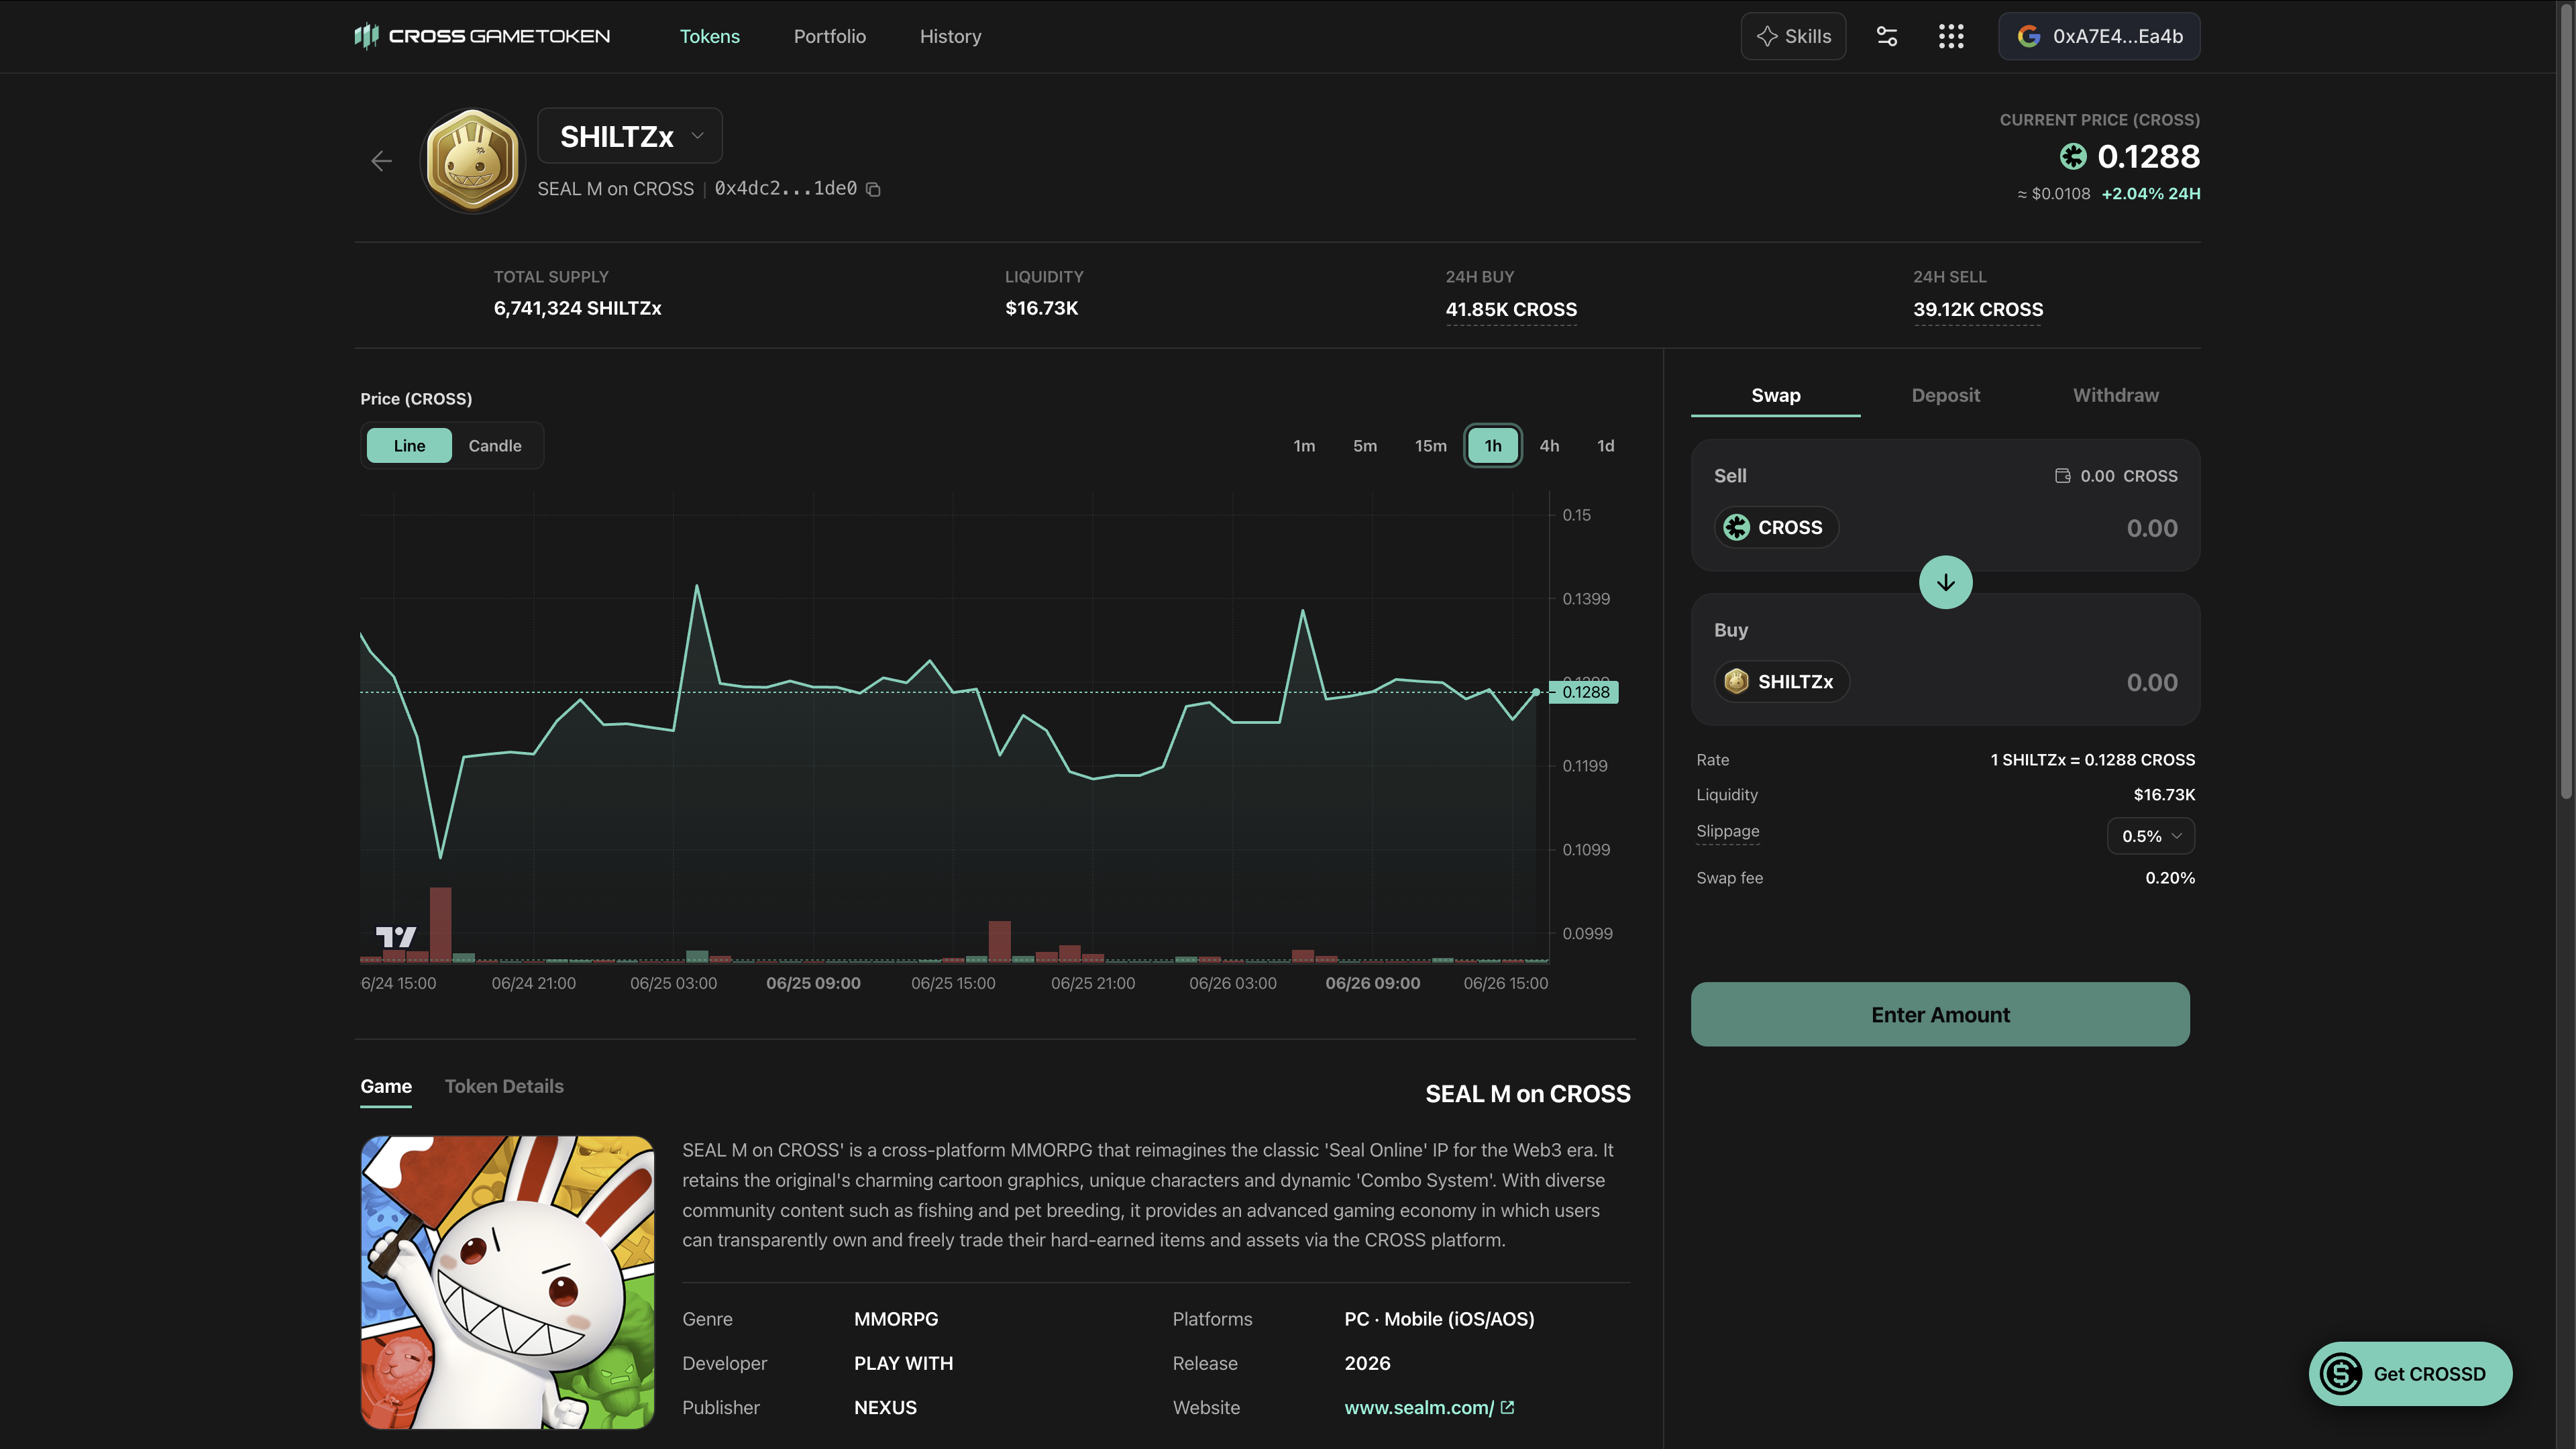Click the +2.04% 24H change value

[2151, 194]
